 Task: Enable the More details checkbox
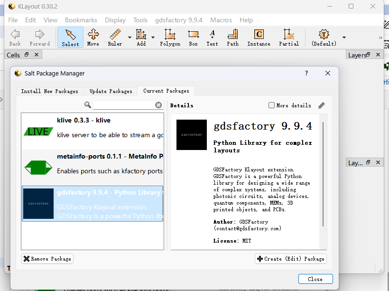pyautogui.click(x=271, y=105)
